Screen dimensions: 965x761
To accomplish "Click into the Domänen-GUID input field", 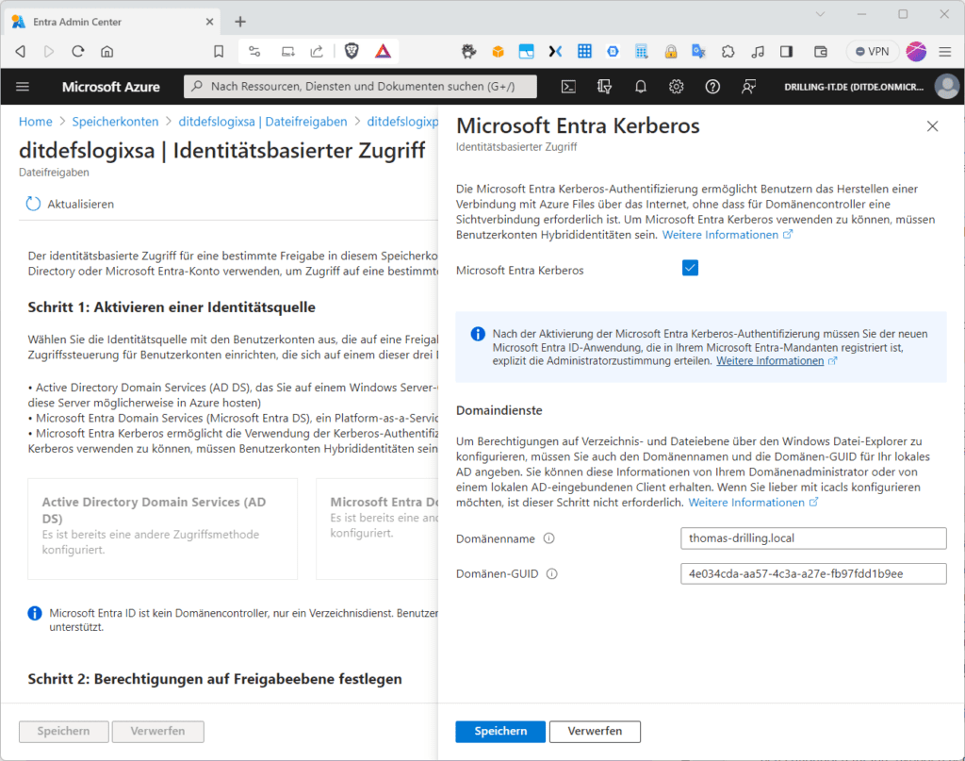I will pos(813,574).
